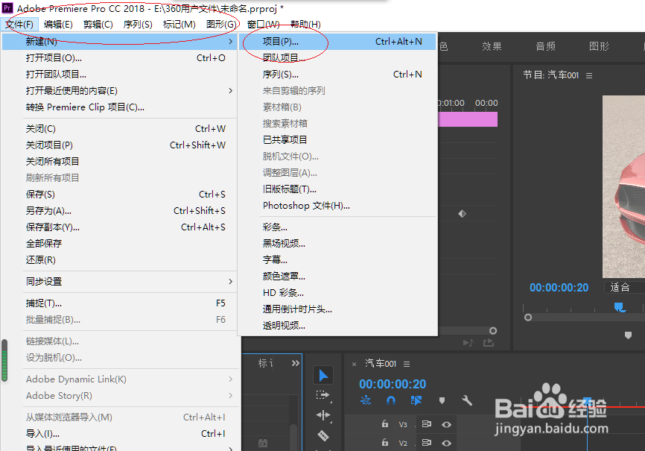Choose 字幕... in New submenu

coord(337,260)
